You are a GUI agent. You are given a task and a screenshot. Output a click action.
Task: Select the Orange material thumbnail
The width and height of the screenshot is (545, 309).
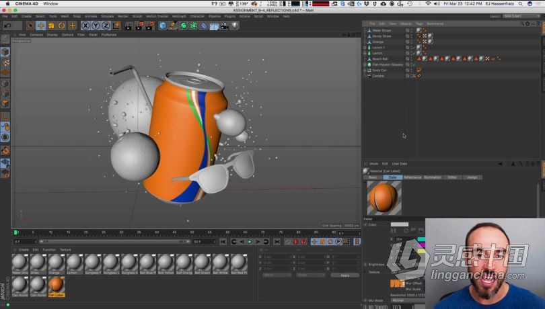pyautogui.click(x=57, y=264)
